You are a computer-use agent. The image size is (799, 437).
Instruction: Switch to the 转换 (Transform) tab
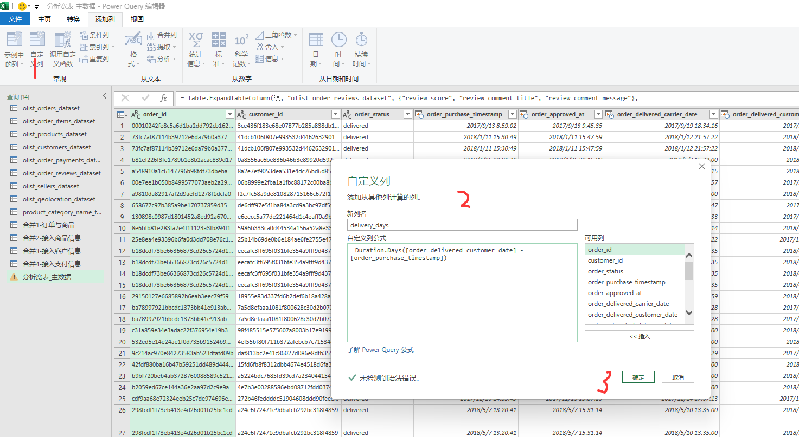coord(73,19)
